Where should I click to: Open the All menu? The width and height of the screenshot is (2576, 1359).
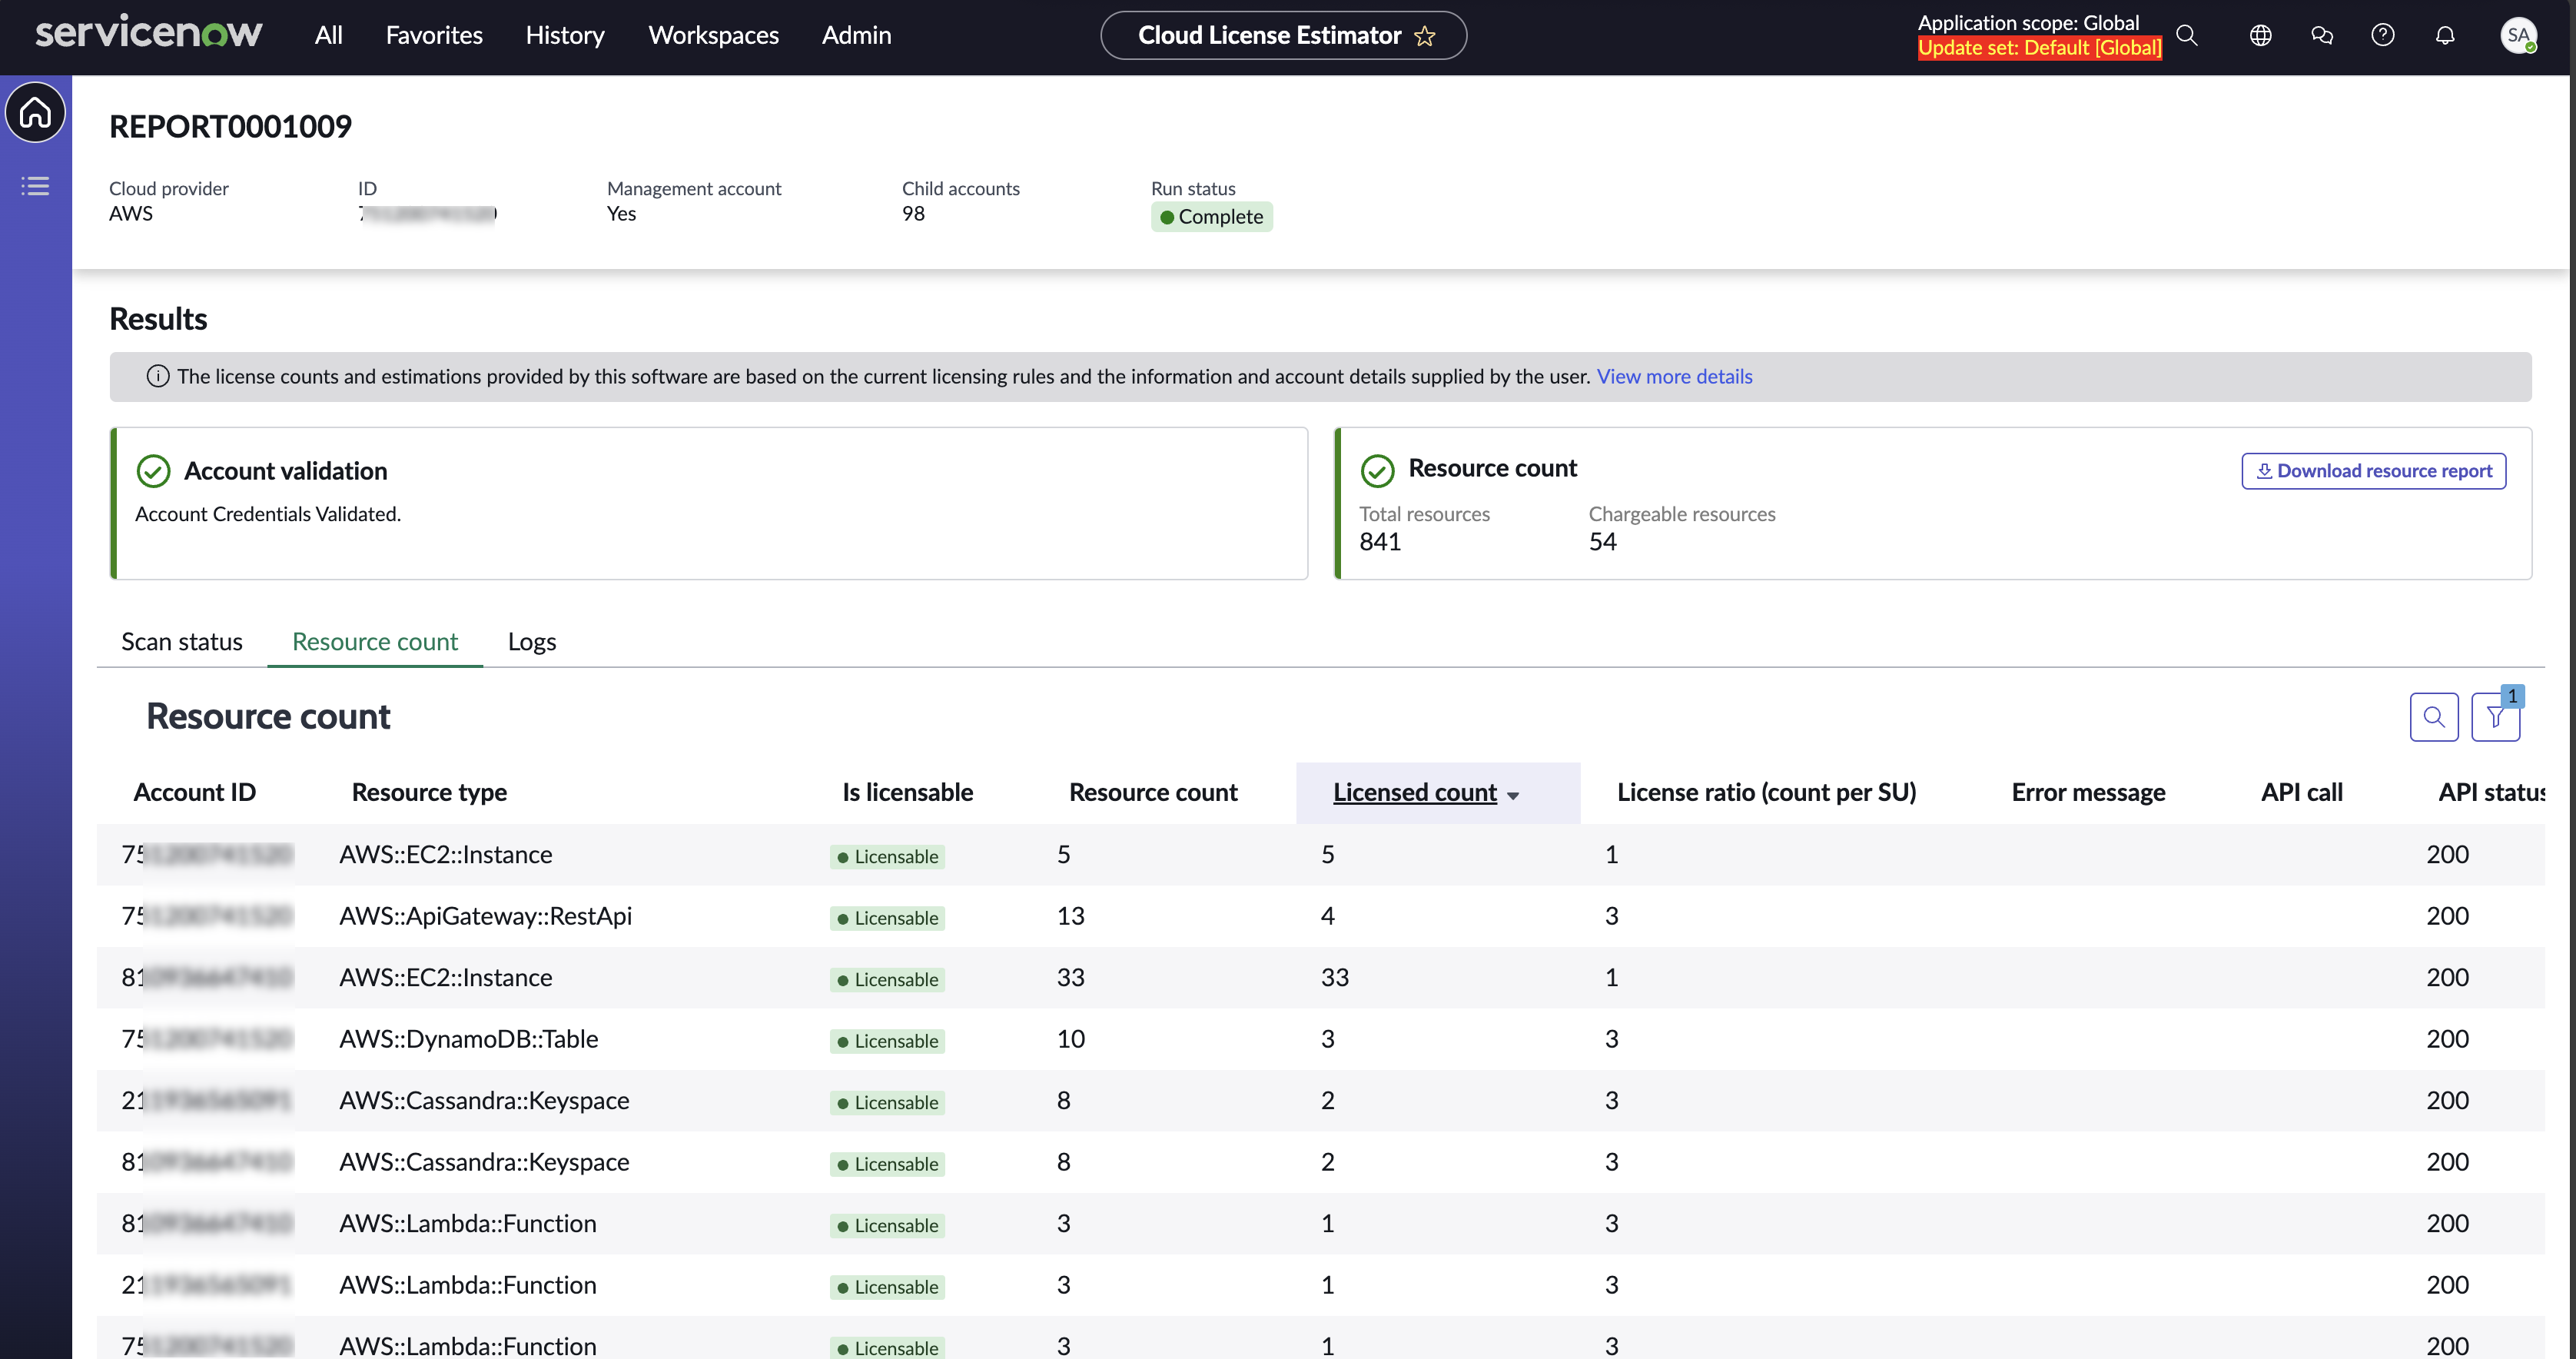pyautogui.click(x=328, y=35)
